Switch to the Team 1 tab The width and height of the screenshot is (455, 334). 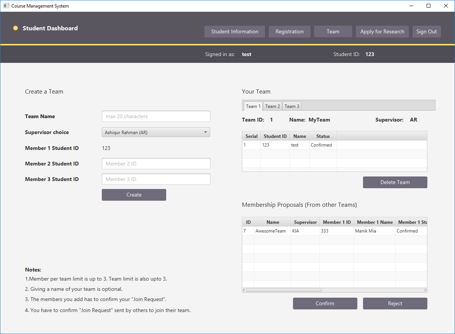click(x=253, y=106)
